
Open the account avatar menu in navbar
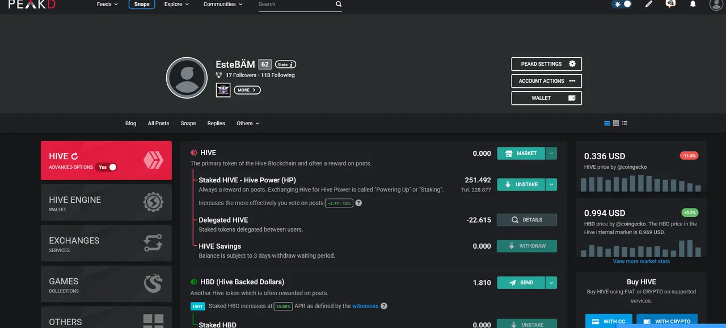click(x=716, y=4)
